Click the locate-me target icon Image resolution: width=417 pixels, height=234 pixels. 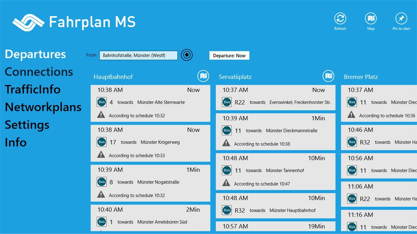click(x=187, y=55)
